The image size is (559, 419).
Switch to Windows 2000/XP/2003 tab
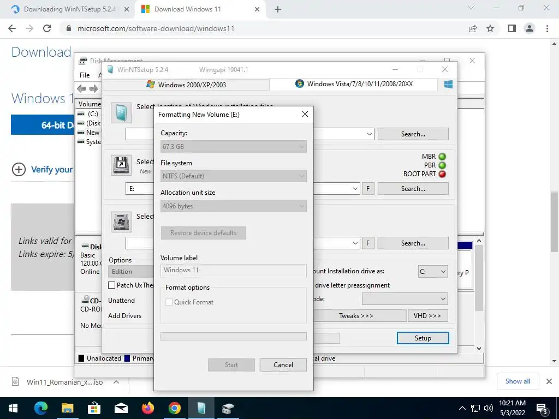(186, 85)
